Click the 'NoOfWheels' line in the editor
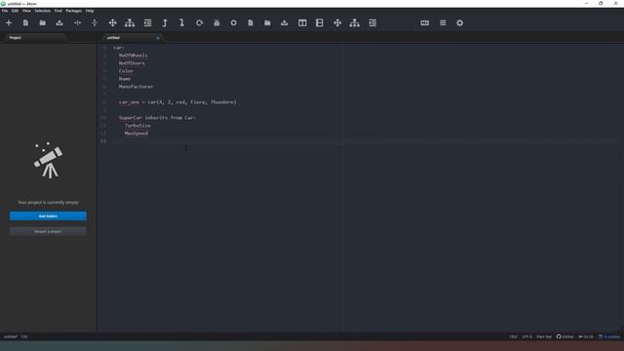 (133, 56)
